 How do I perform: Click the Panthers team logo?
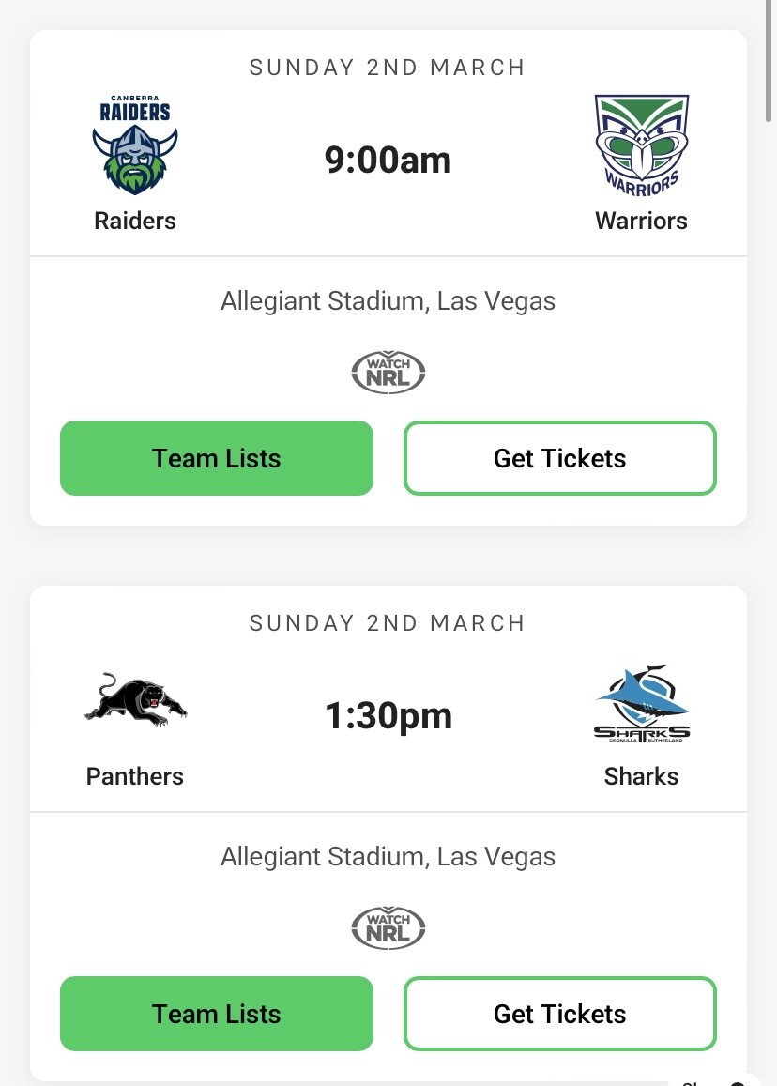click(135, 699)
